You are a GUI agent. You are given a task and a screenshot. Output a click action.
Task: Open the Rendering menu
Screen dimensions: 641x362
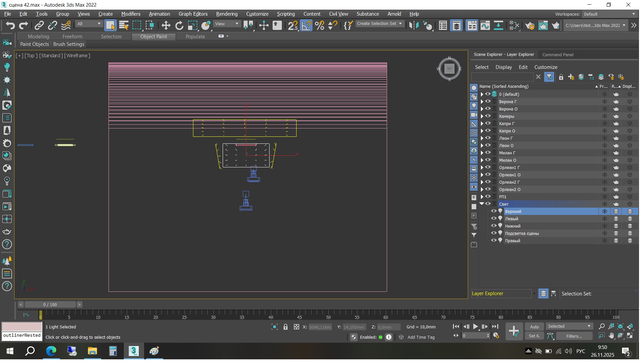point(227,14)
